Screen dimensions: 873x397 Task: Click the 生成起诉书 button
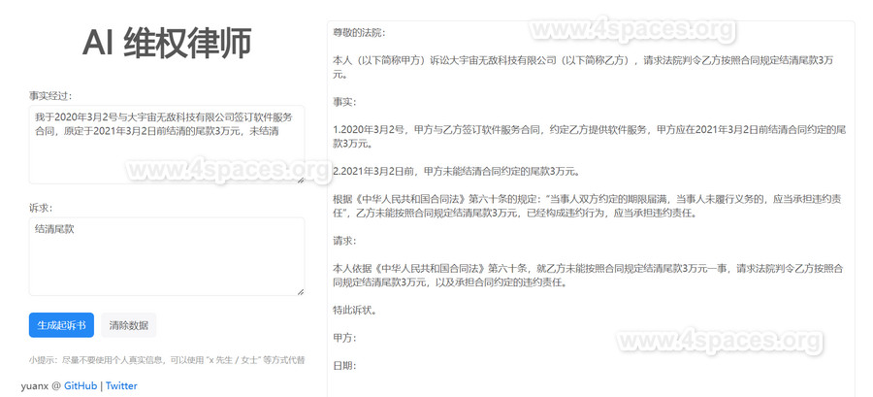pos(61,325)
